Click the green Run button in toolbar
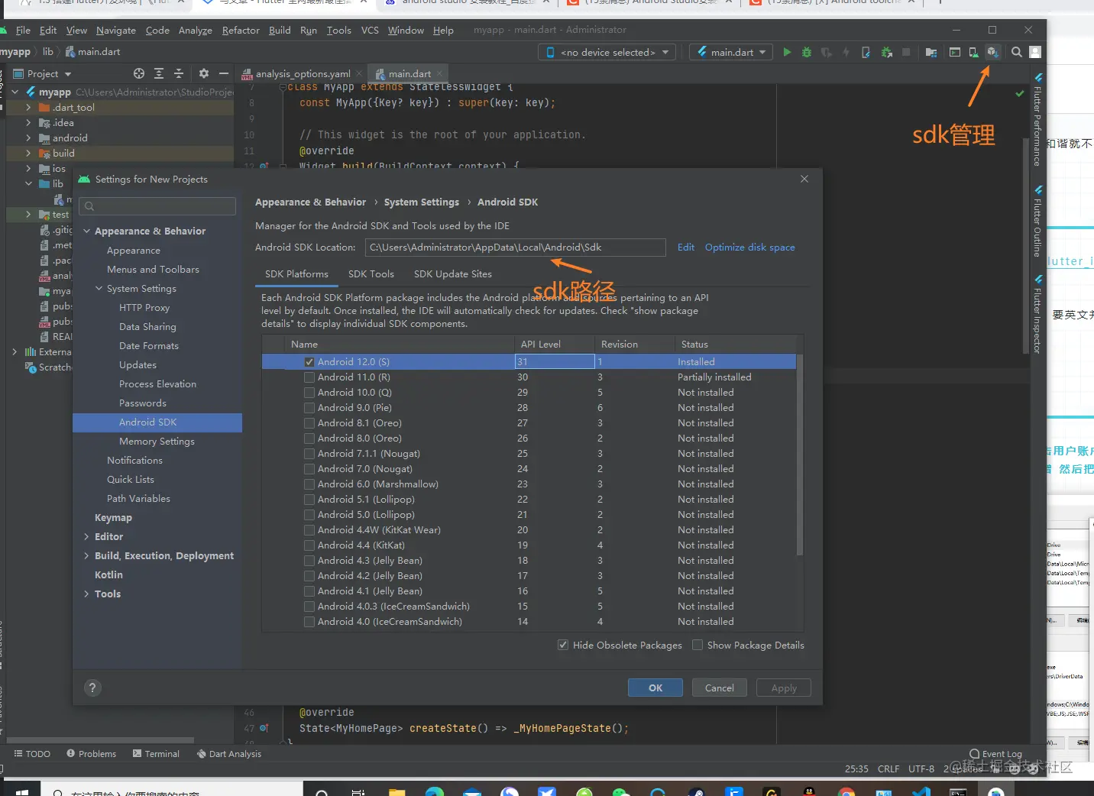 click(787, 52)
